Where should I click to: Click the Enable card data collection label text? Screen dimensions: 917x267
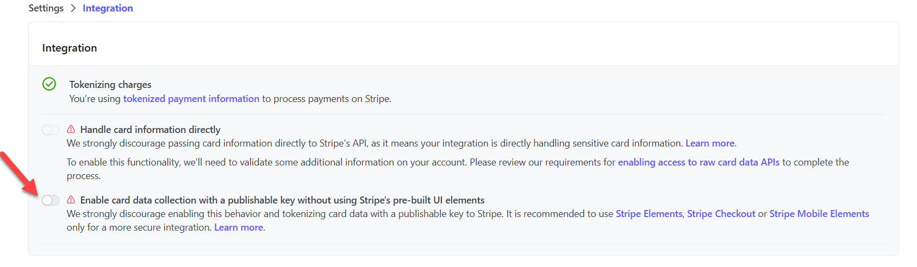[282, 200]
